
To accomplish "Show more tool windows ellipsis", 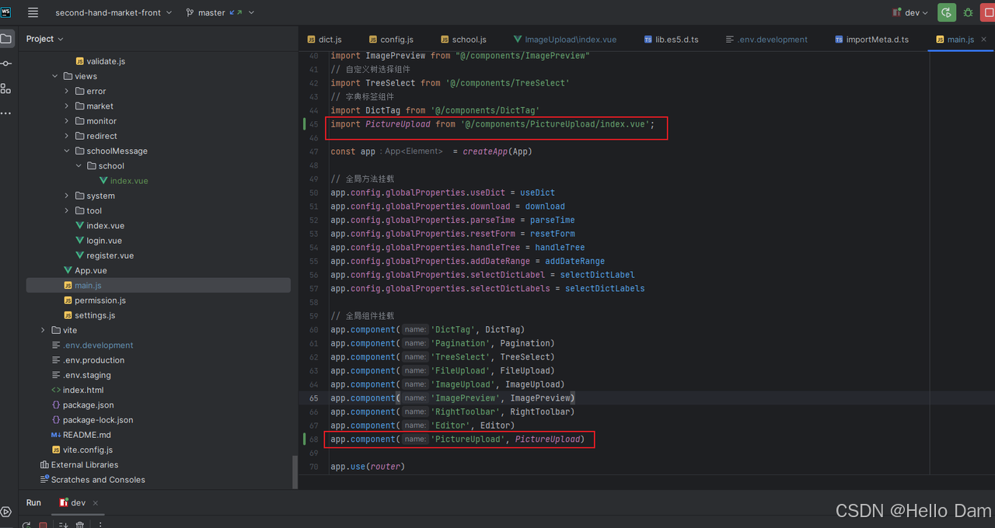I will pos(6,113).
